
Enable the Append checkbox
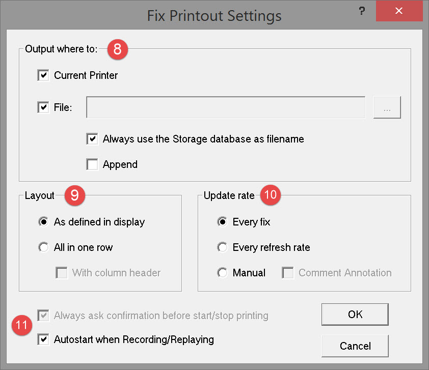pyautogui.click(x=92, y=164)
